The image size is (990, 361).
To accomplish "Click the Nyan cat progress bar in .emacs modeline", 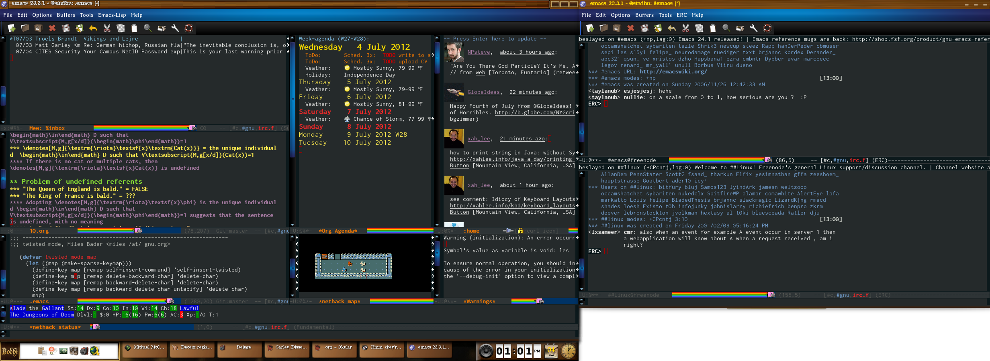I will [x=125, y=301].
